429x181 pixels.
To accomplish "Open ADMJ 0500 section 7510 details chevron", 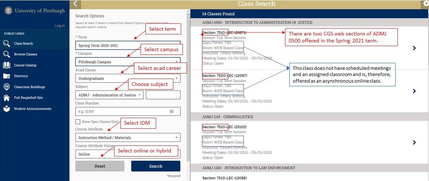I will [x=414, y=48].
